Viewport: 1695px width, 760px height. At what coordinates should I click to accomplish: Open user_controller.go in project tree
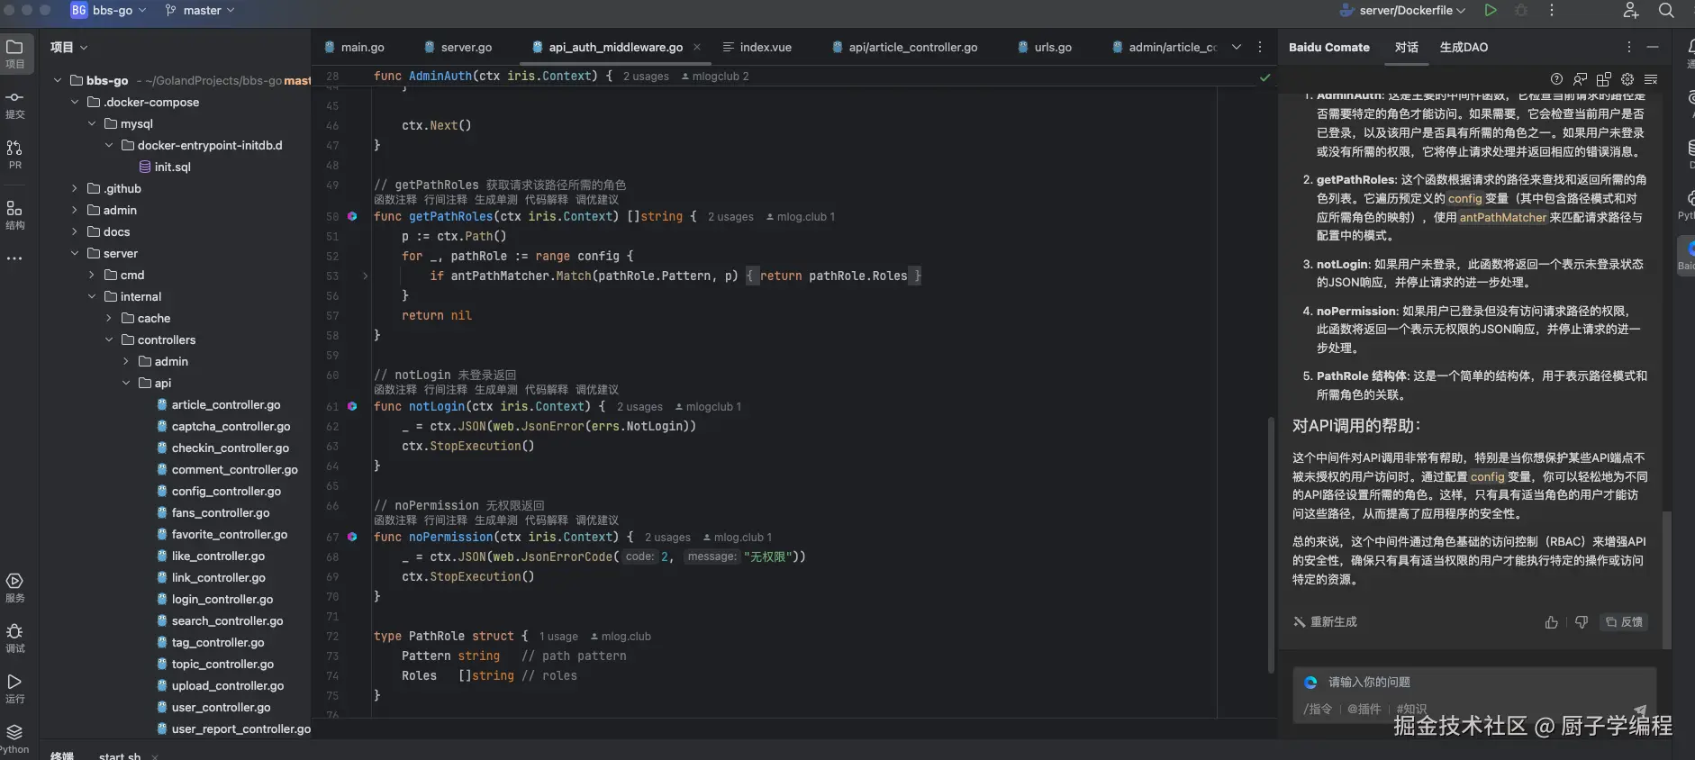click(x=221, y=707)
